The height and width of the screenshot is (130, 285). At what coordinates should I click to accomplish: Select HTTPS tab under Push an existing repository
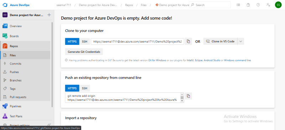(x=72, y=88)
